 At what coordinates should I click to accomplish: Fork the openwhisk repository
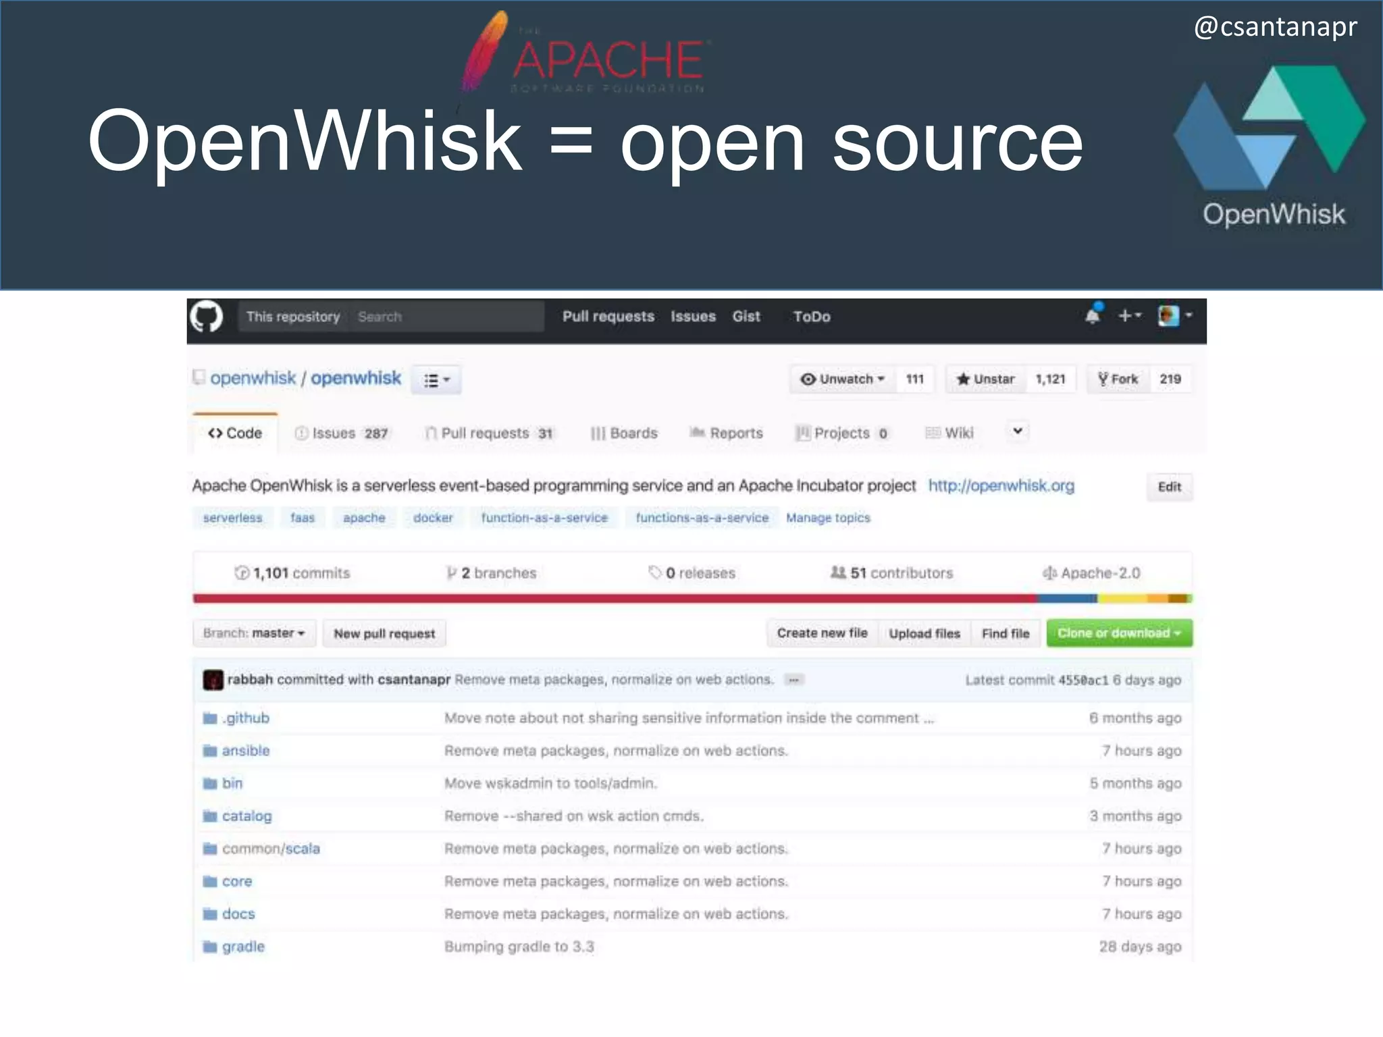(x=1118, y=379)
